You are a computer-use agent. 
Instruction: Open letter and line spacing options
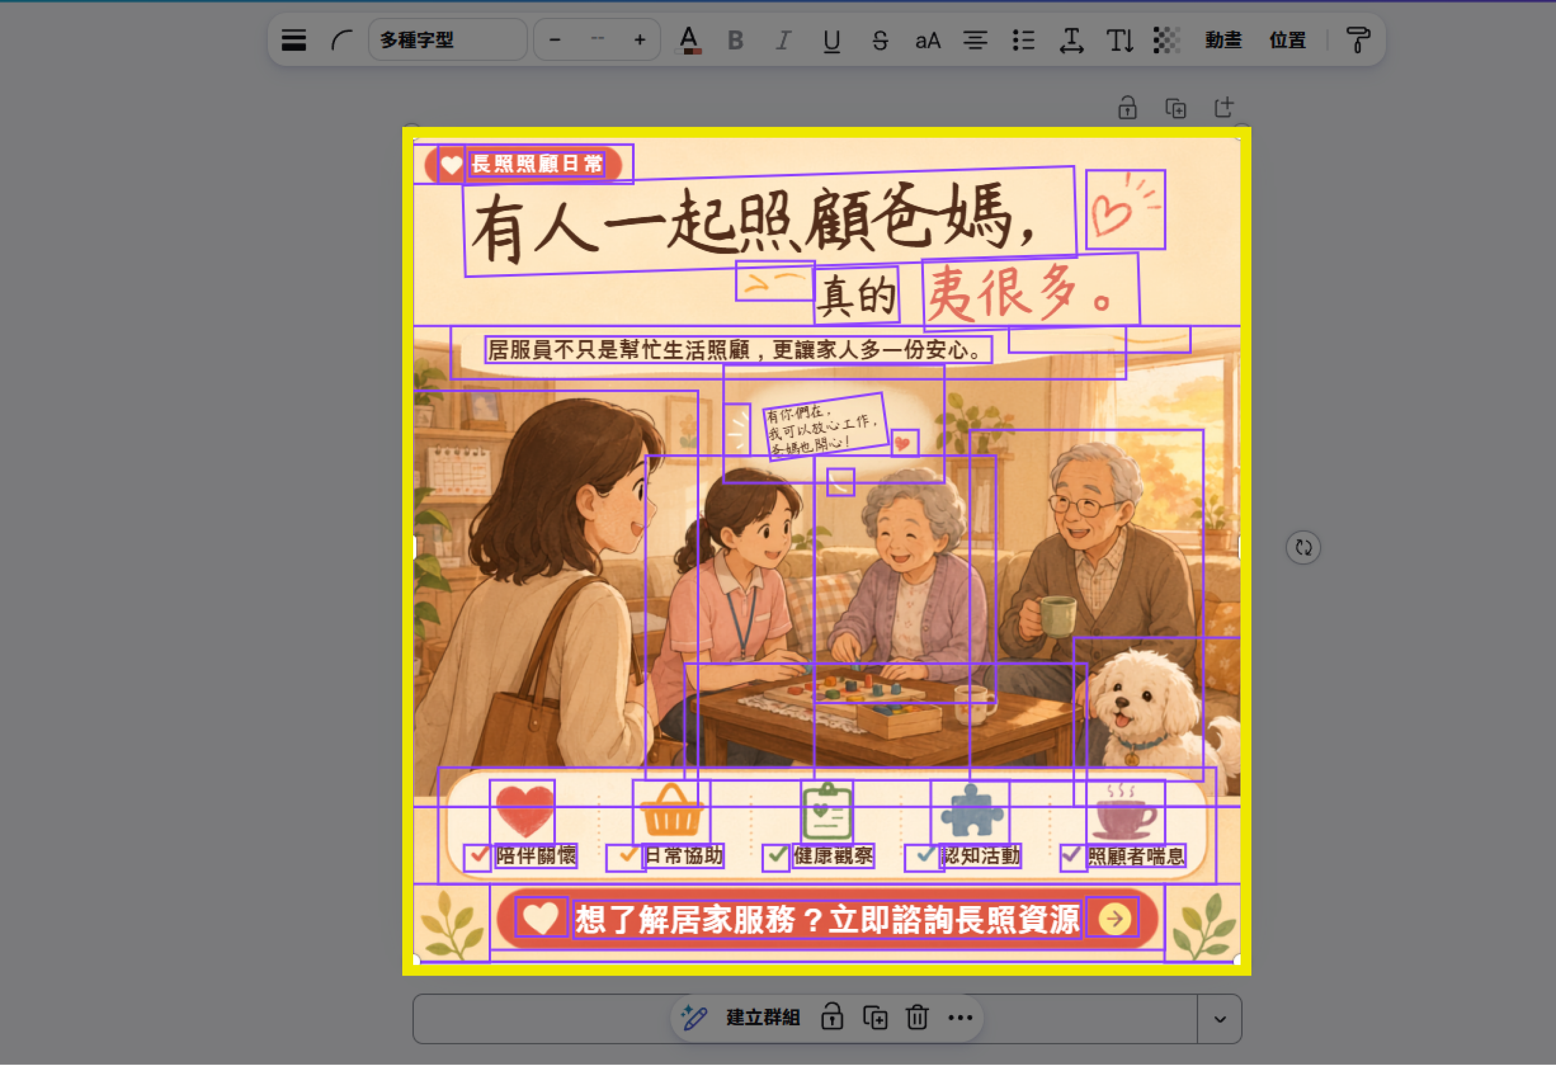click(1071, 41)
